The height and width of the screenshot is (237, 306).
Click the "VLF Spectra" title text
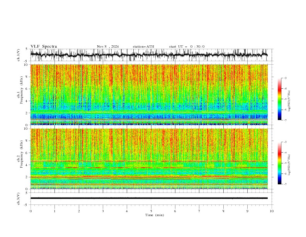coord(44,46)
